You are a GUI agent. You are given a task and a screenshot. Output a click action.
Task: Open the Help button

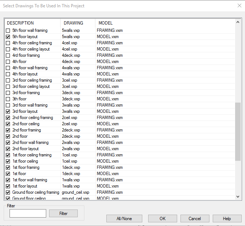pos(227,219)
